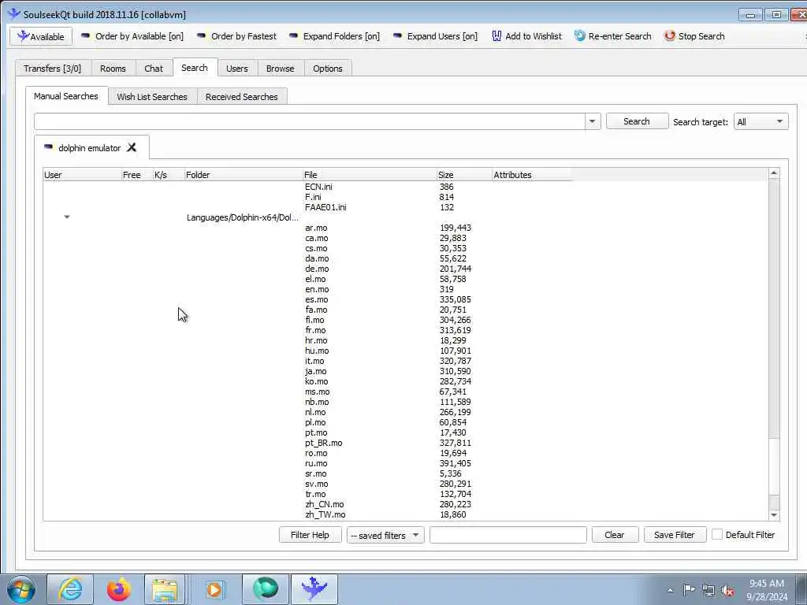Select file ru.mo
Viewport: 807px width, 605px height.
[316, 463]
